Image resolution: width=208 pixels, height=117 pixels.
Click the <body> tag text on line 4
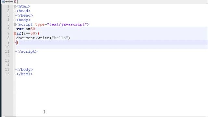[23, 20]
